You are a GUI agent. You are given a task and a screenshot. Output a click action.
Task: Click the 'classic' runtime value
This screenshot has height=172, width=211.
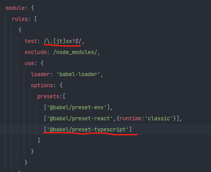pyautogui.click(x=160, y=118)
